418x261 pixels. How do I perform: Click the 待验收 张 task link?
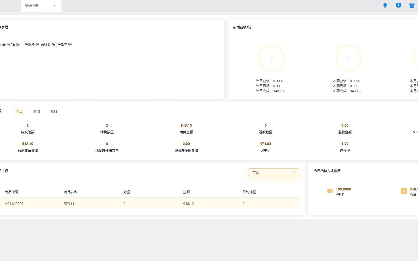tap(48, 45)
